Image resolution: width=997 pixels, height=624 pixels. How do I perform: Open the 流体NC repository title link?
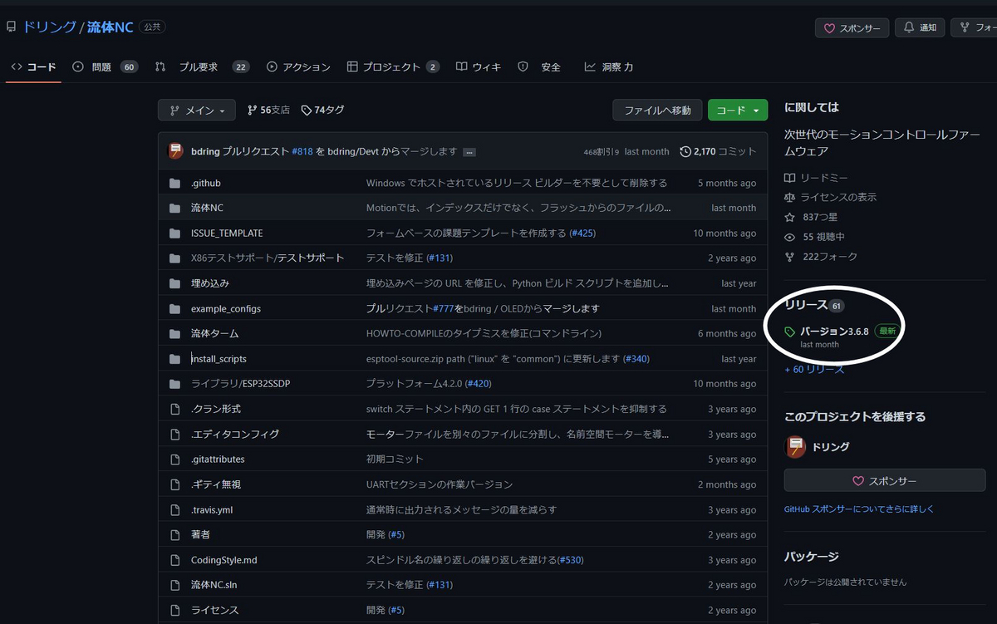110,27
